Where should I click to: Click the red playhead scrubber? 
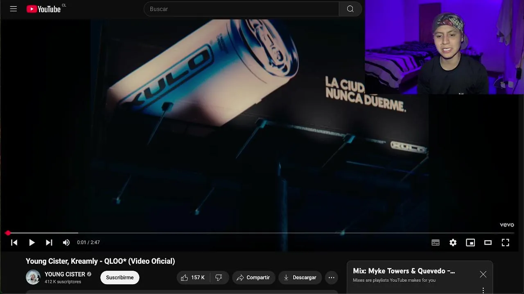point(8,233)
